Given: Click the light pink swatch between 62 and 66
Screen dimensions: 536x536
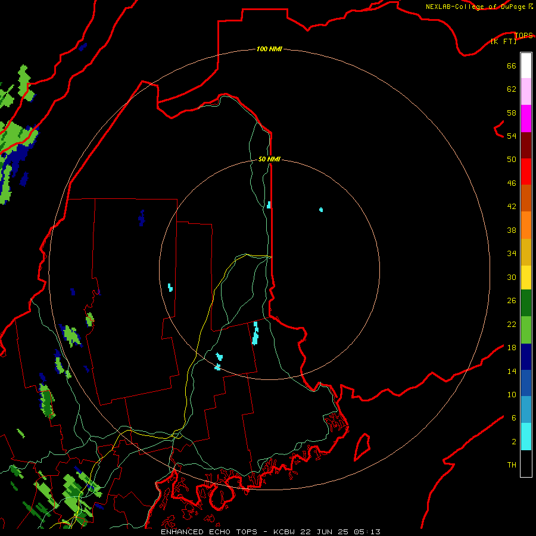Looking at the screenshot, I should coord(526,92).
